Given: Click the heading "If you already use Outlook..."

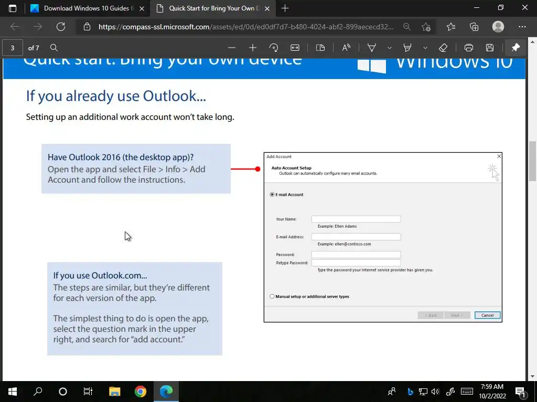Looking at the screenshot, I should [x=116, y=96].
